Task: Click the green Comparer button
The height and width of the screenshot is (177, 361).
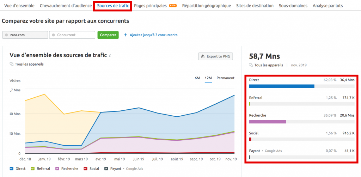Action: (x=108, y=35)
